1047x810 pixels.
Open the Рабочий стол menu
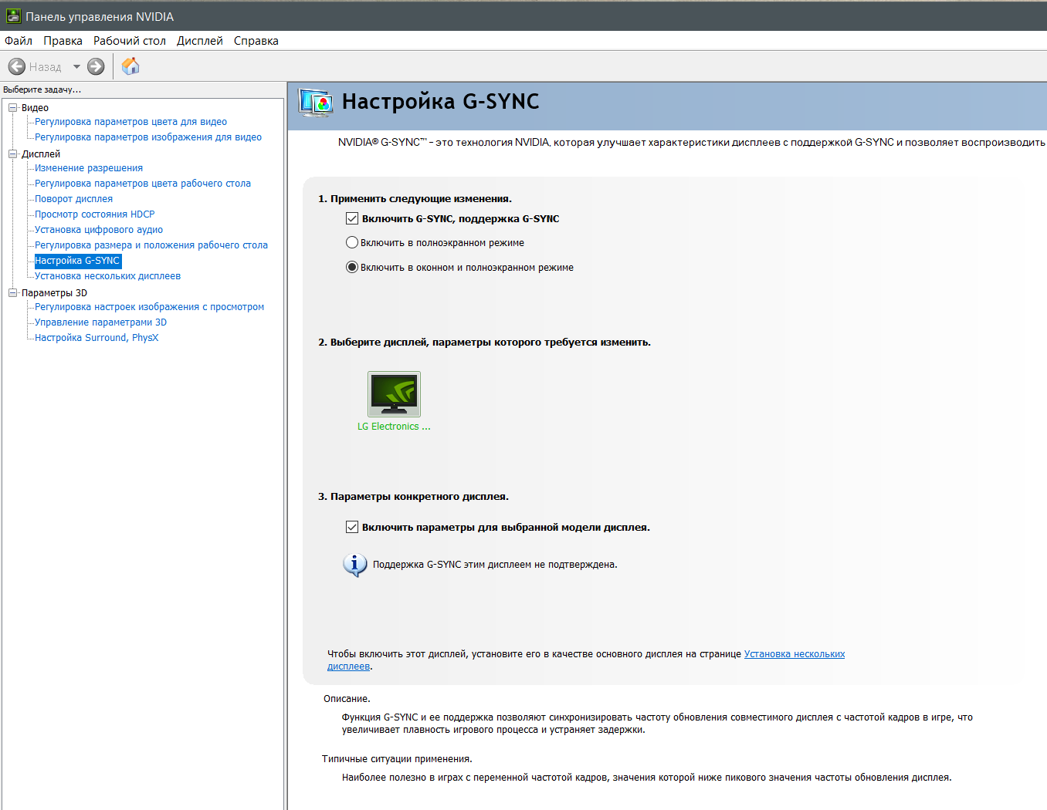pos(130,41)
